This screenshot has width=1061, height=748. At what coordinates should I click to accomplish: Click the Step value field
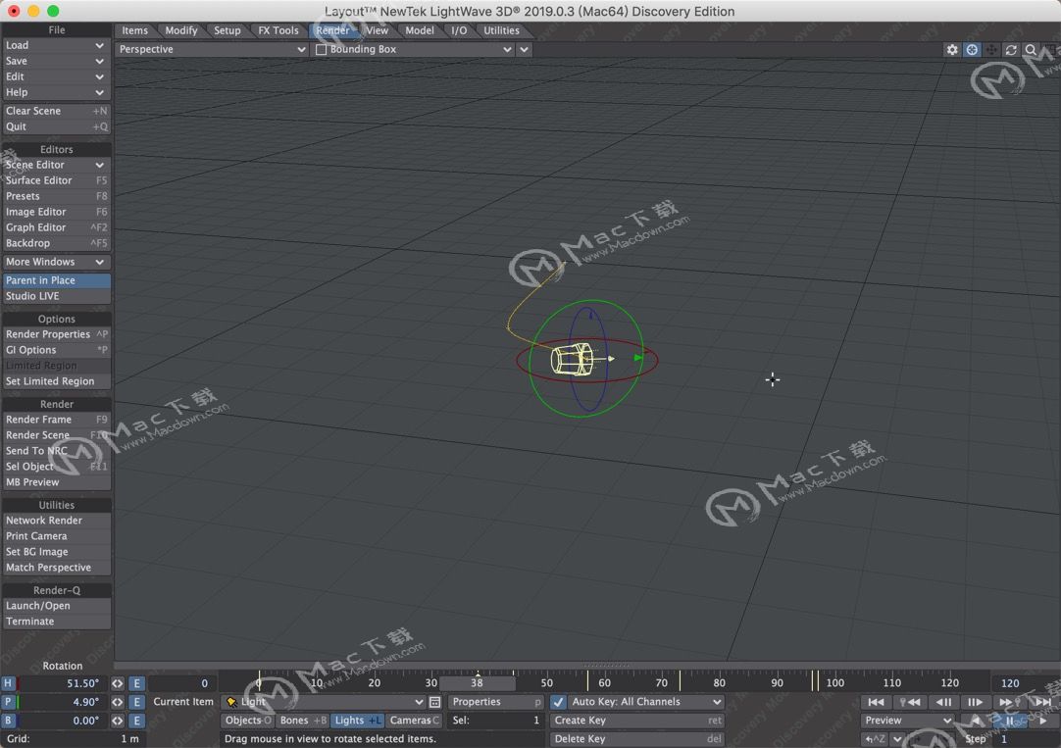pyautogui.click(x=1027, y=739)
